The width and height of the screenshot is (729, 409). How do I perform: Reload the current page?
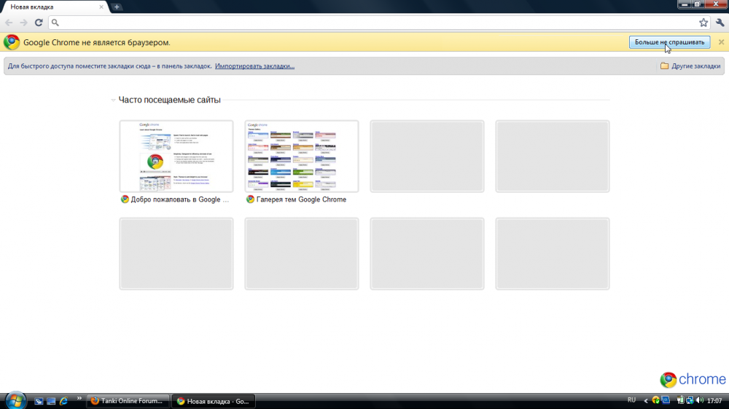(x=39, y=23)
